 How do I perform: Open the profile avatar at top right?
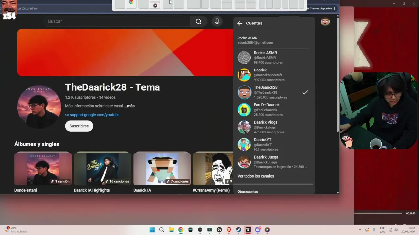pos(325,22)
